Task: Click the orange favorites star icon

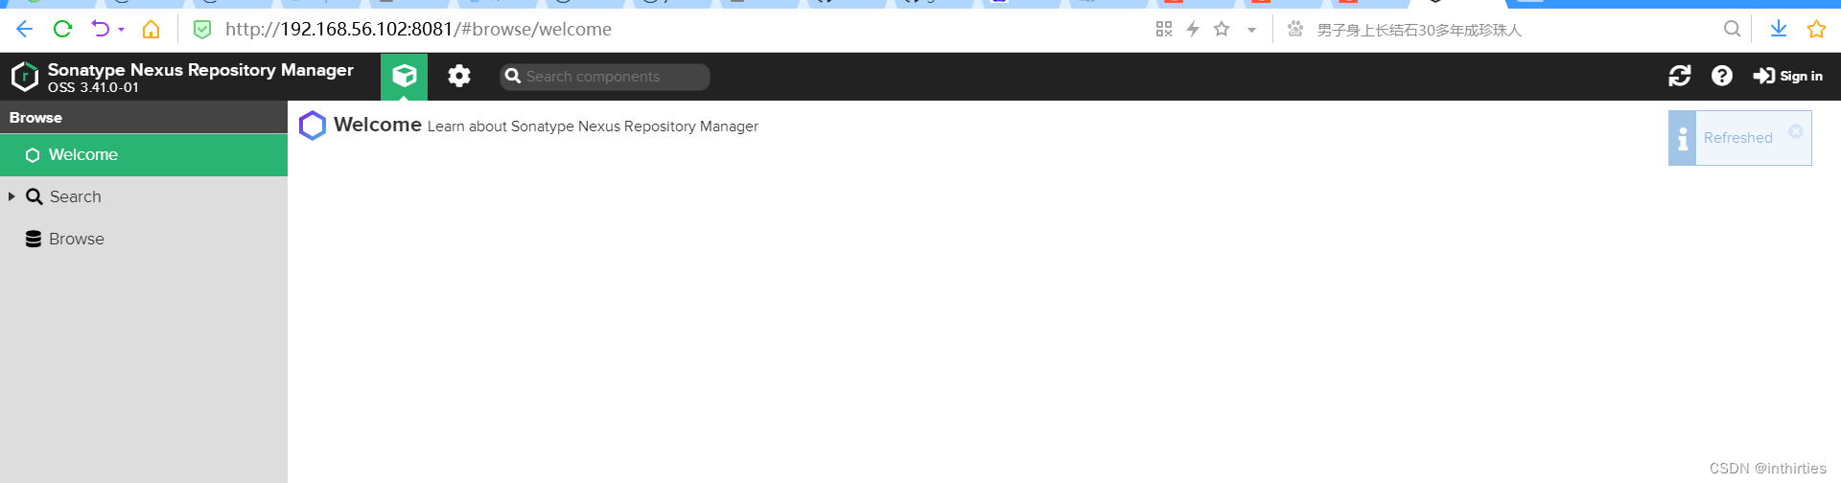Action: [1816, 29]
